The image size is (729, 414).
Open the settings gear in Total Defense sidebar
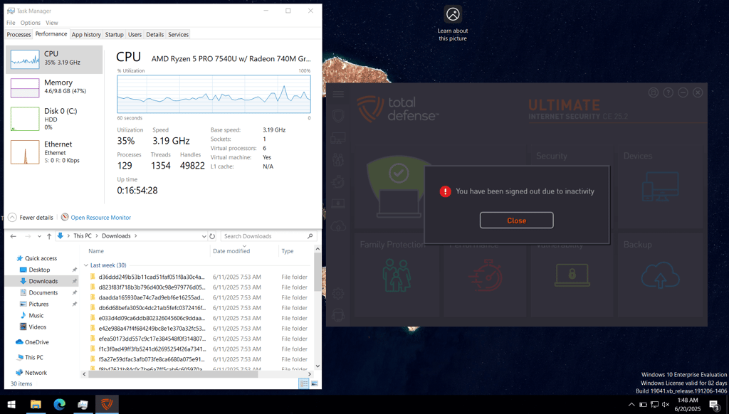(x=338, y=294)
